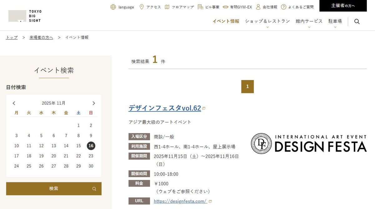Click the floor map book icon
Image resolution: width=375 pixels, height=209 pixels.
167,7
